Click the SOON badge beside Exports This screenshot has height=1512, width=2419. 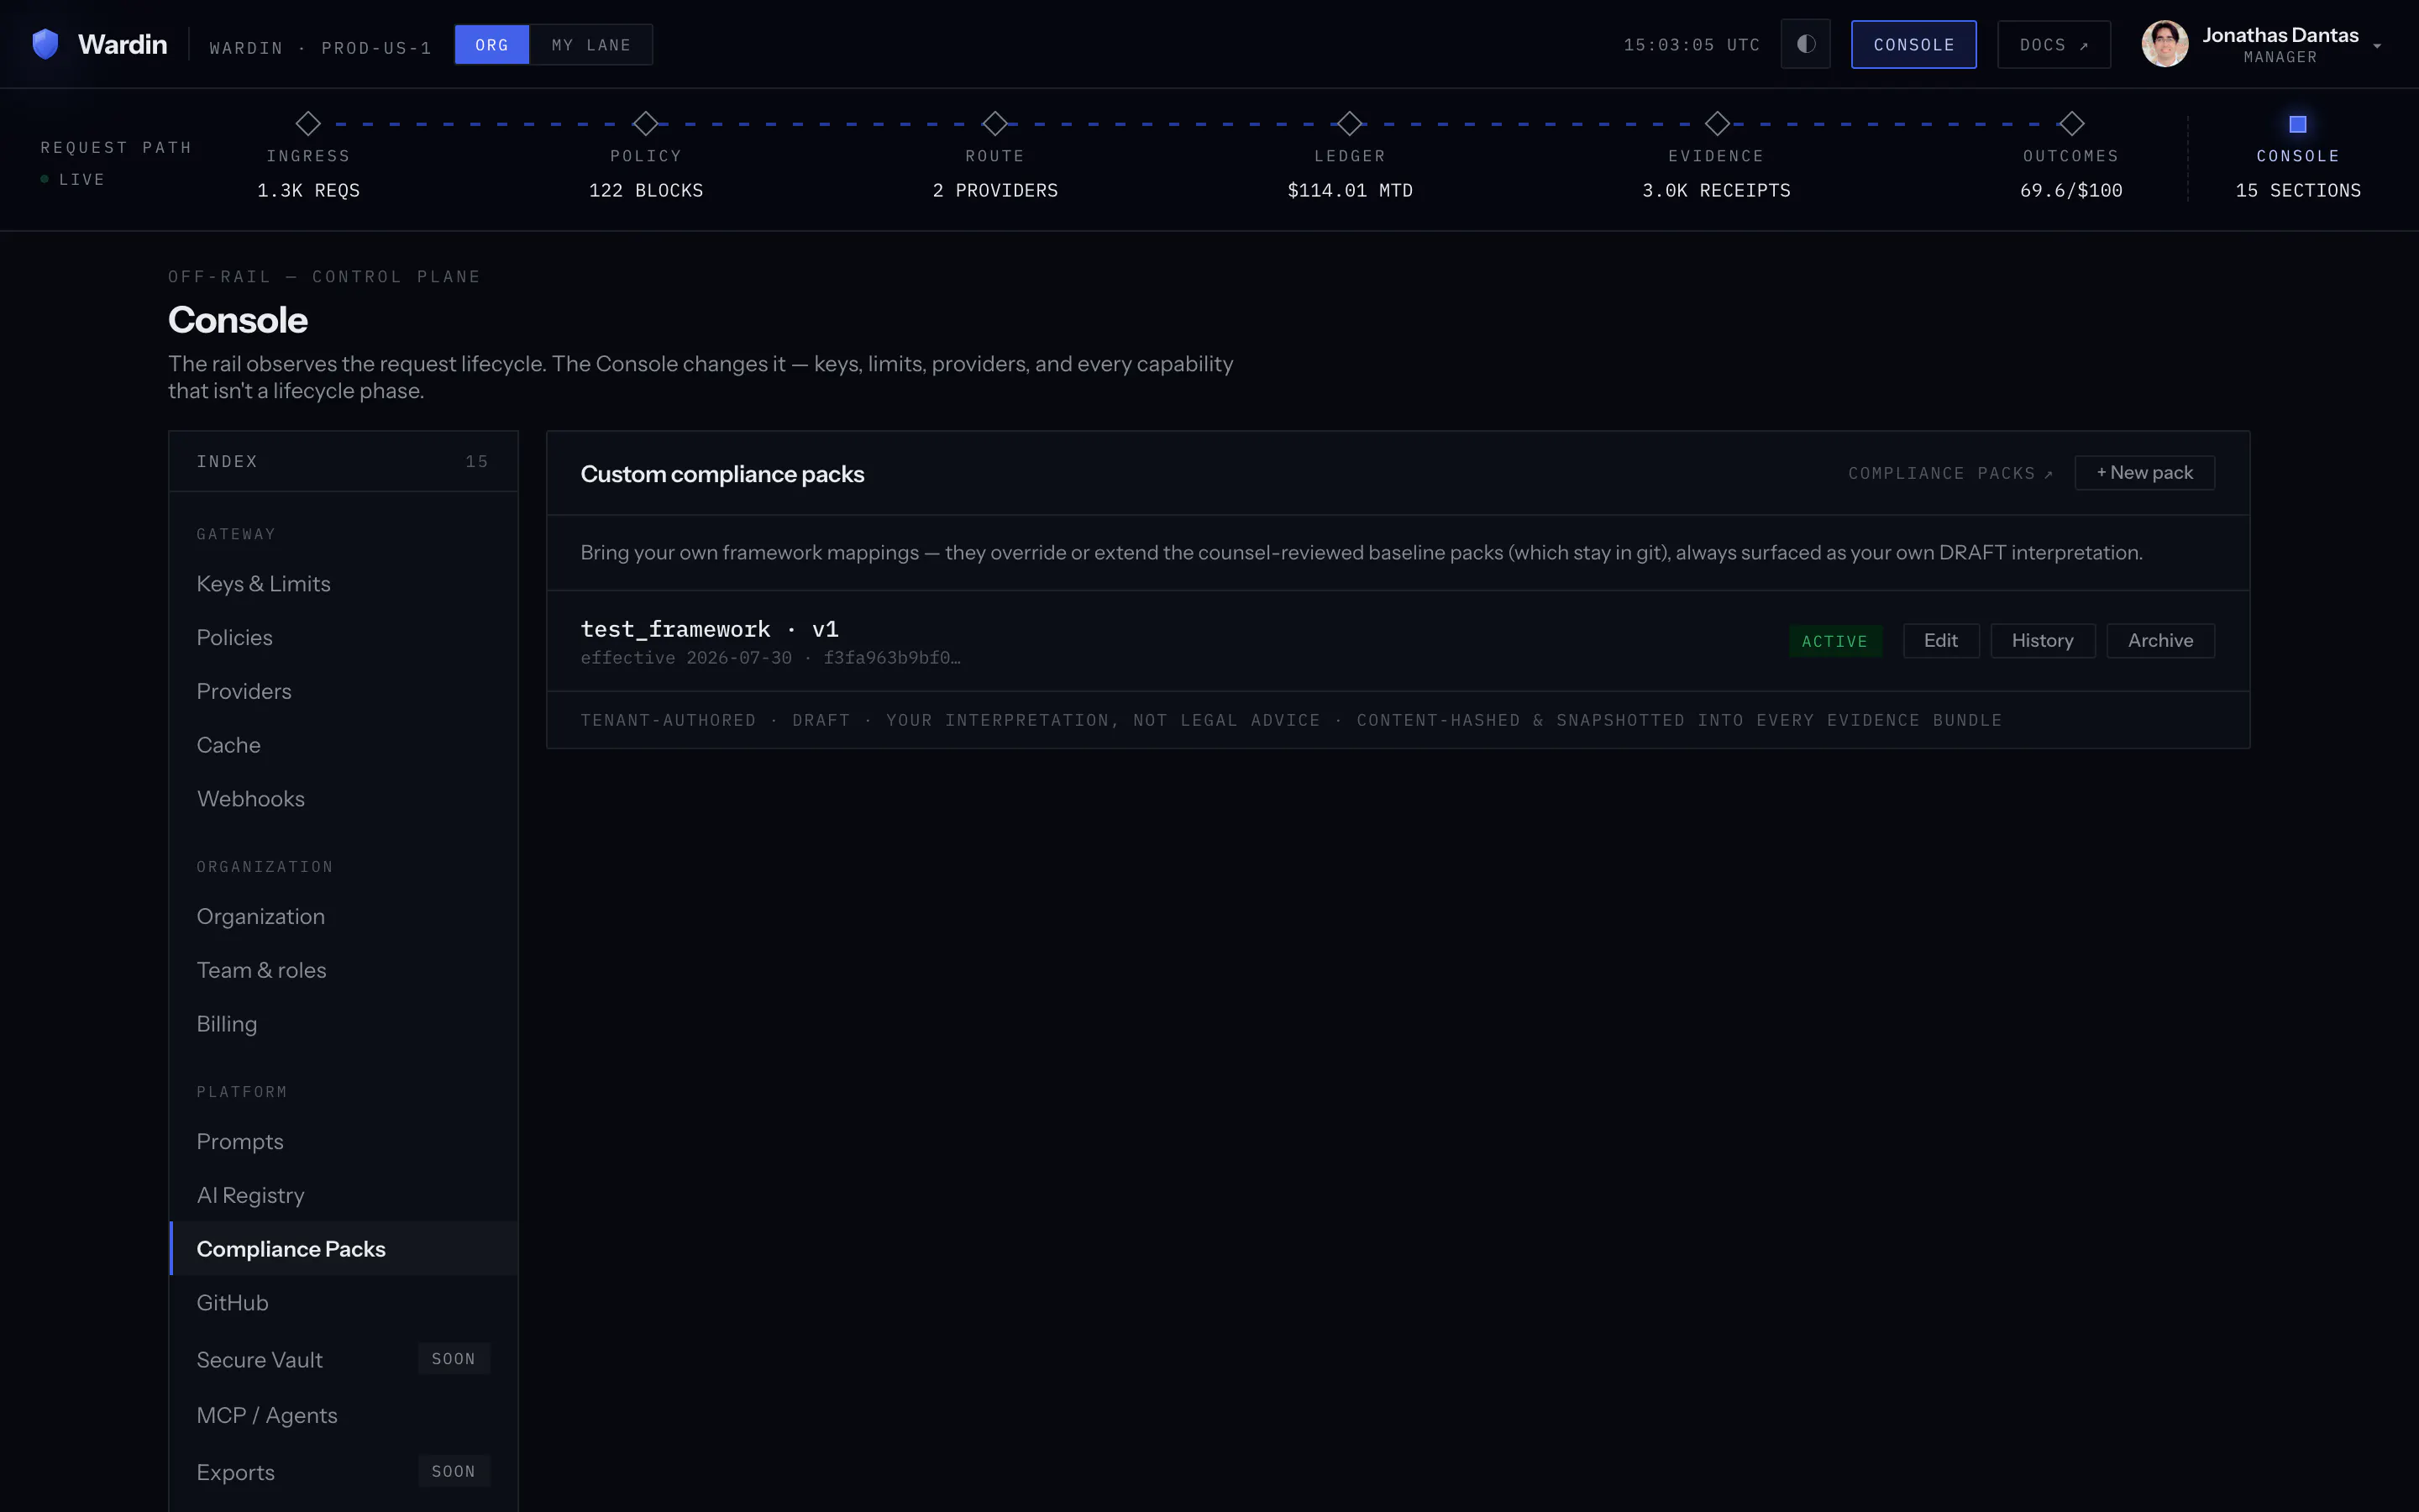click(453, 1472)
